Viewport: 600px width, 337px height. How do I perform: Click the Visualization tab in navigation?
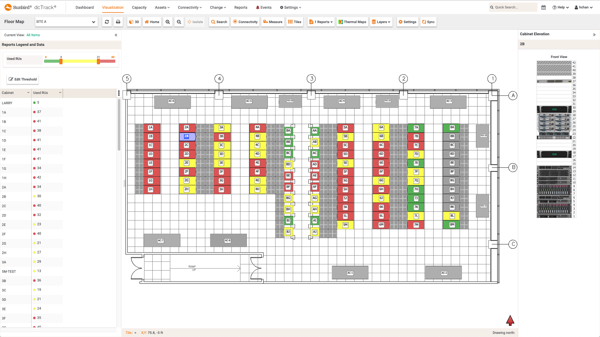[112, 7]
